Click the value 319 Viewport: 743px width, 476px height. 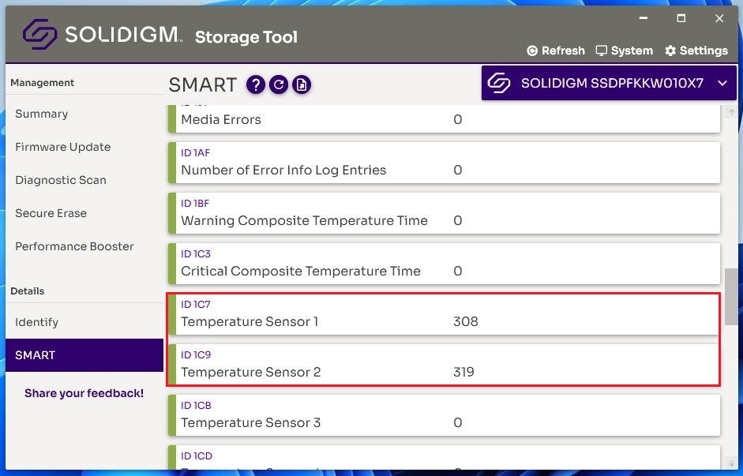(x=463, y=372)
